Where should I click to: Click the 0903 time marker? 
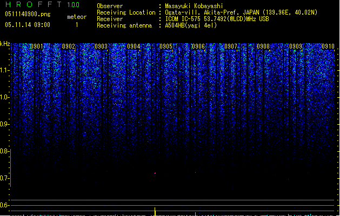(x=101, y=46)
